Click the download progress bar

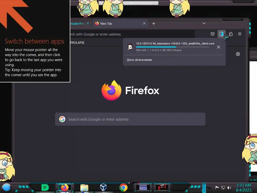[x=172, y=47]
